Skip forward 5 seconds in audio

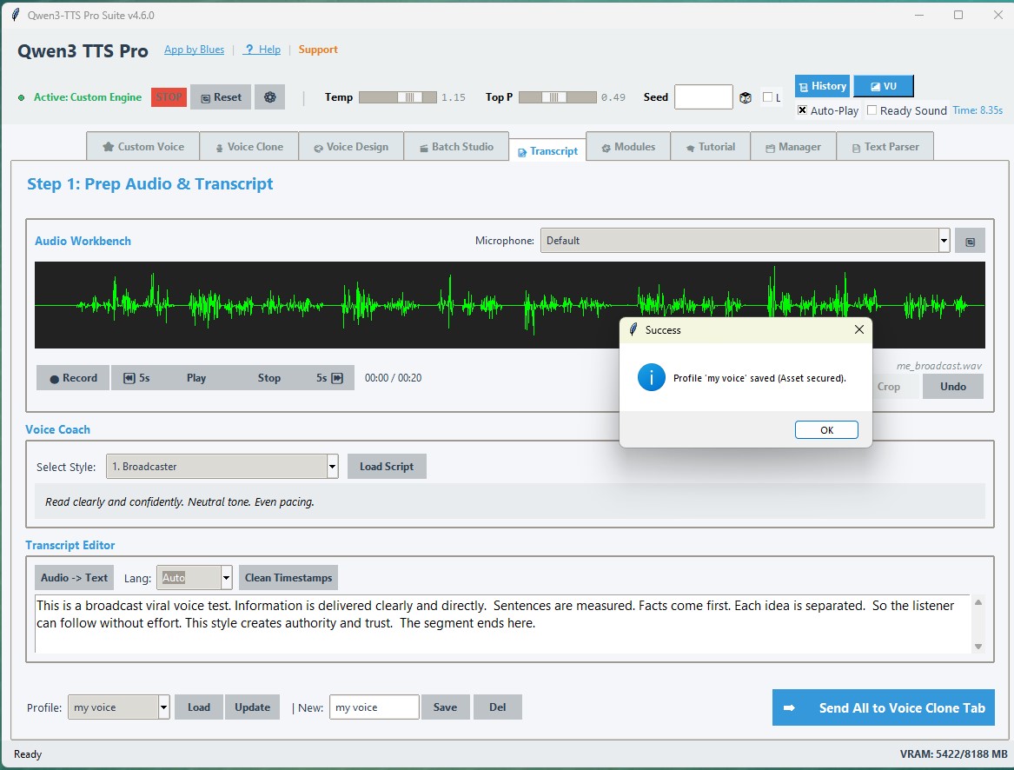coord(329,378)
